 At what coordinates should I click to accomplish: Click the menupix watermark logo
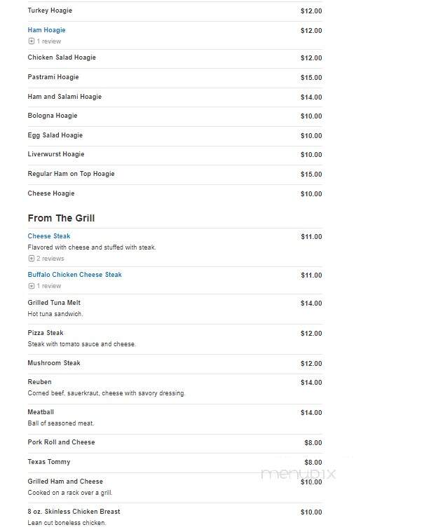[x=299, y=474]
